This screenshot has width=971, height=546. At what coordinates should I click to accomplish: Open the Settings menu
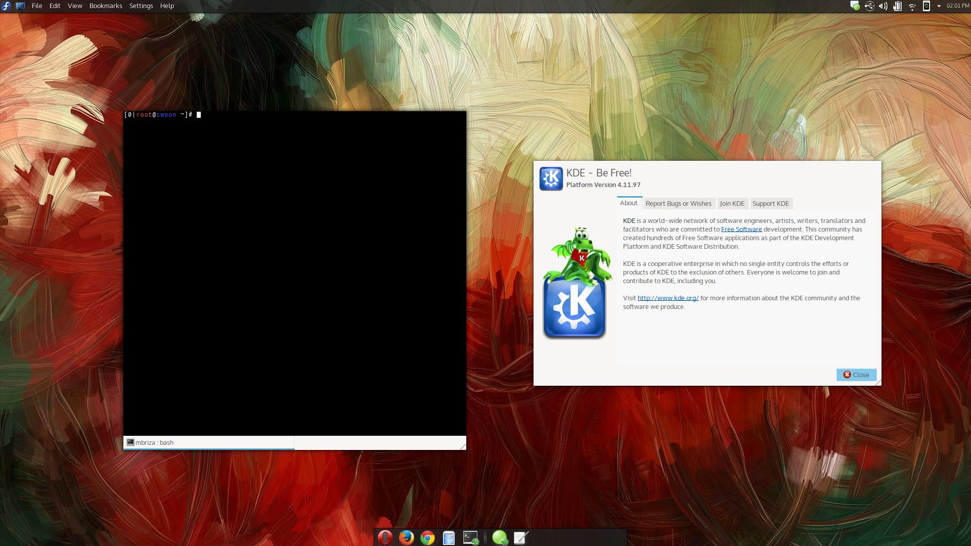[x=141, y=6]
